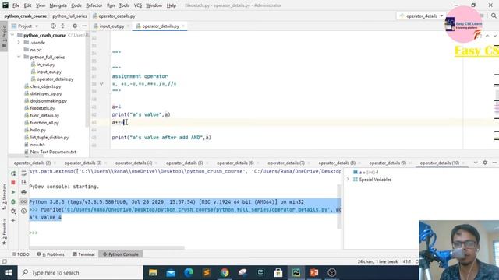Open the Refactor menu
499x280 pixels.
click(x=94, y=5)
